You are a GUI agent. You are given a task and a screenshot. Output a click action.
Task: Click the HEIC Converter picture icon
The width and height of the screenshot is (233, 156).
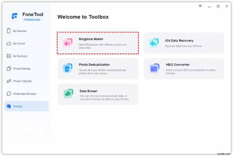point(154,68)
